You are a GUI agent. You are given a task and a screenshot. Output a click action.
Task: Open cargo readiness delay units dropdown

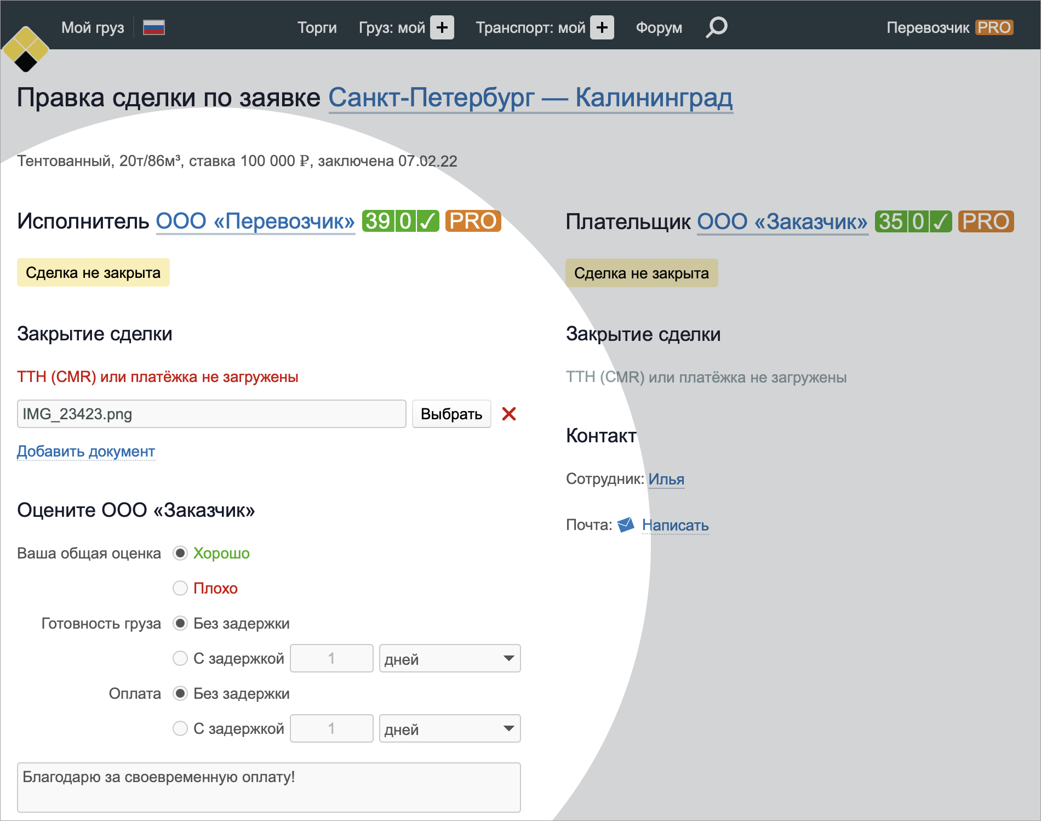pos(449,658)
